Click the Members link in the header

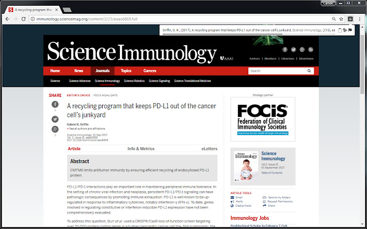point(270,58)
